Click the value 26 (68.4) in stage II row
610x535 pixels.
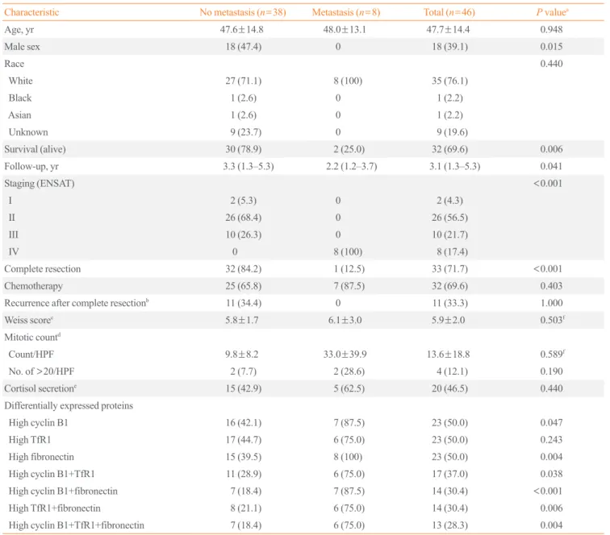pos(243,218)
